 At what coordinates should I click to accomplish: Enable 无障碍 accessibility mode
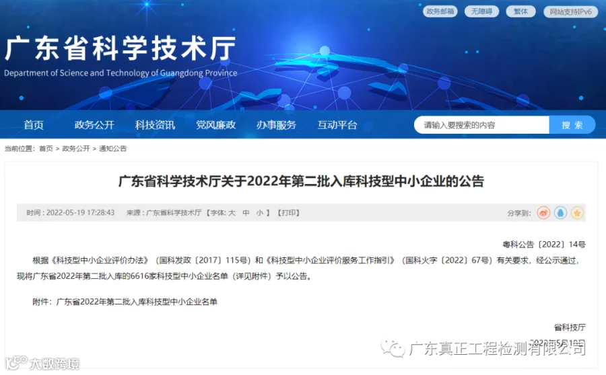tap(481, 11)
